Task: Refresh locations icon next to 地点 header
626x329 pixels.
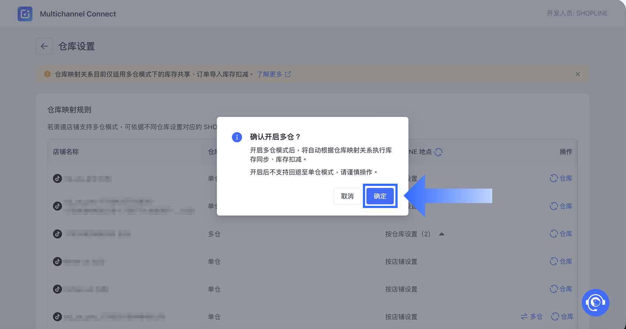Action: tap(438, 152)
